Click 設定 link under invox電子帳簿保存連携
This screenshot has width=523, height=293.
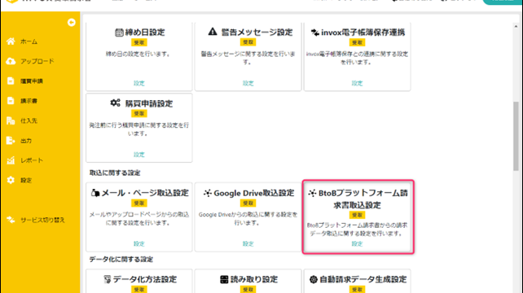click(x=357, y=83)
